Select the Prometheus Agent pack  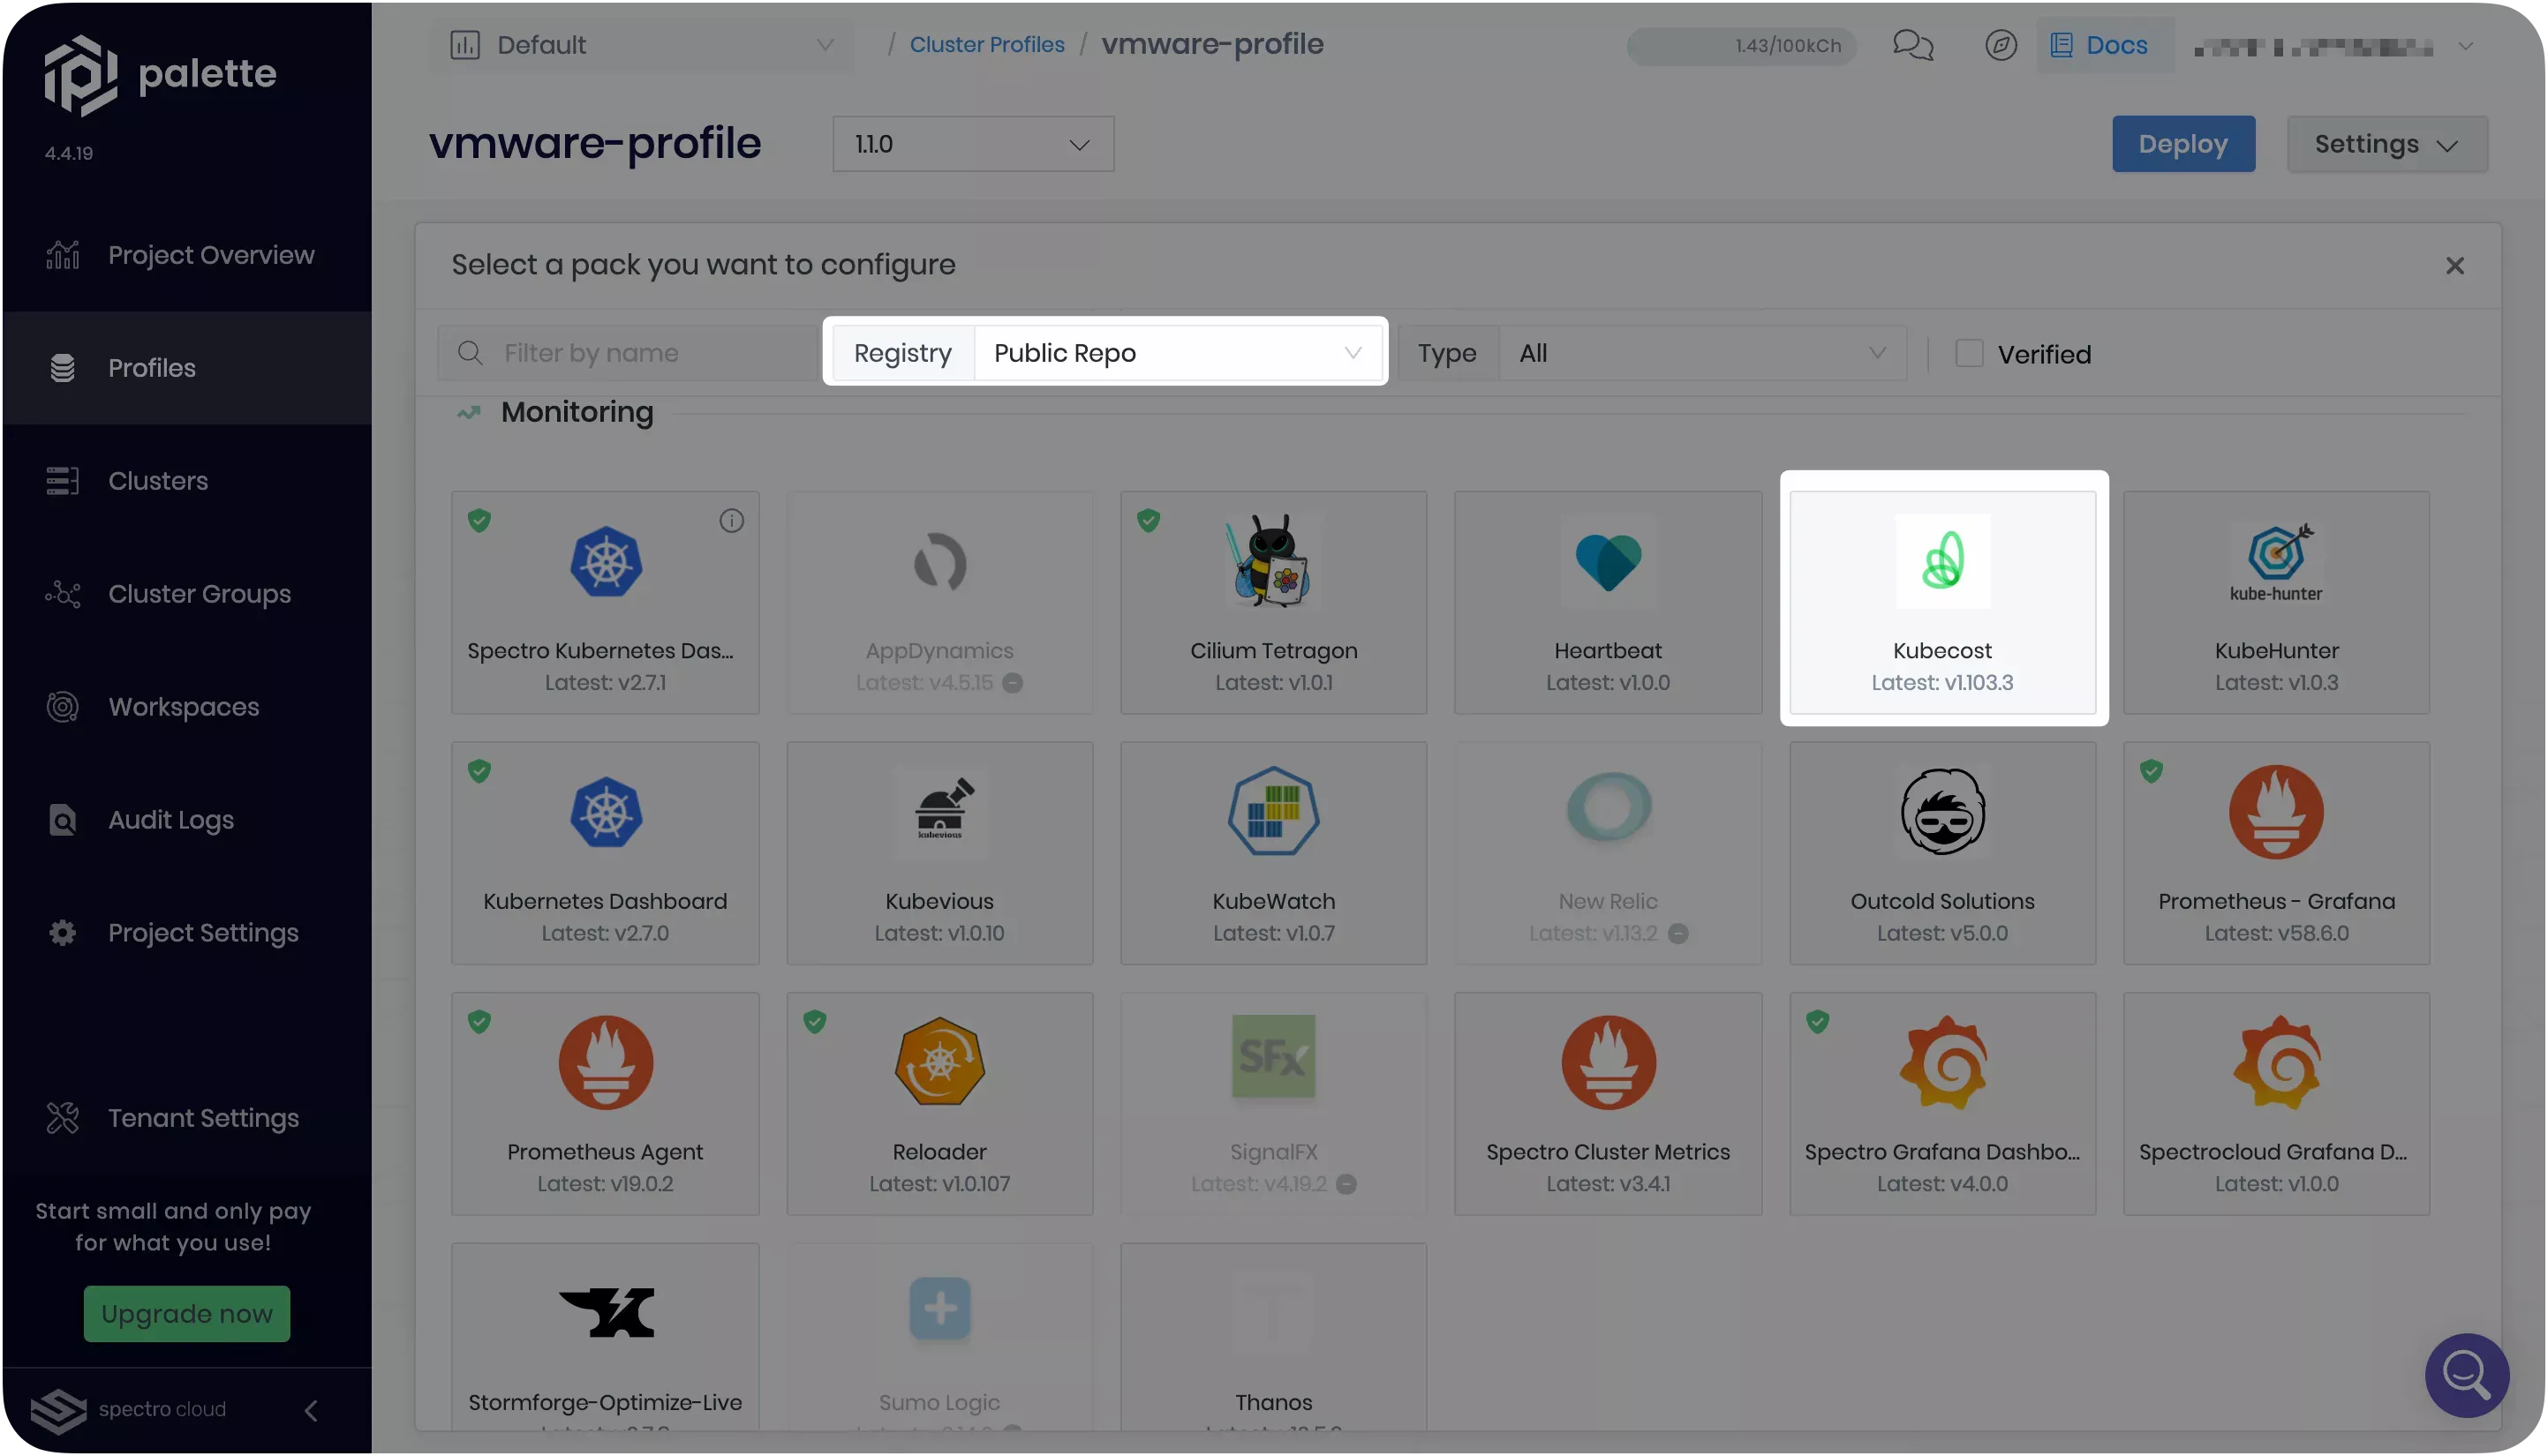pyautogui.click(x=604, y=1100)
